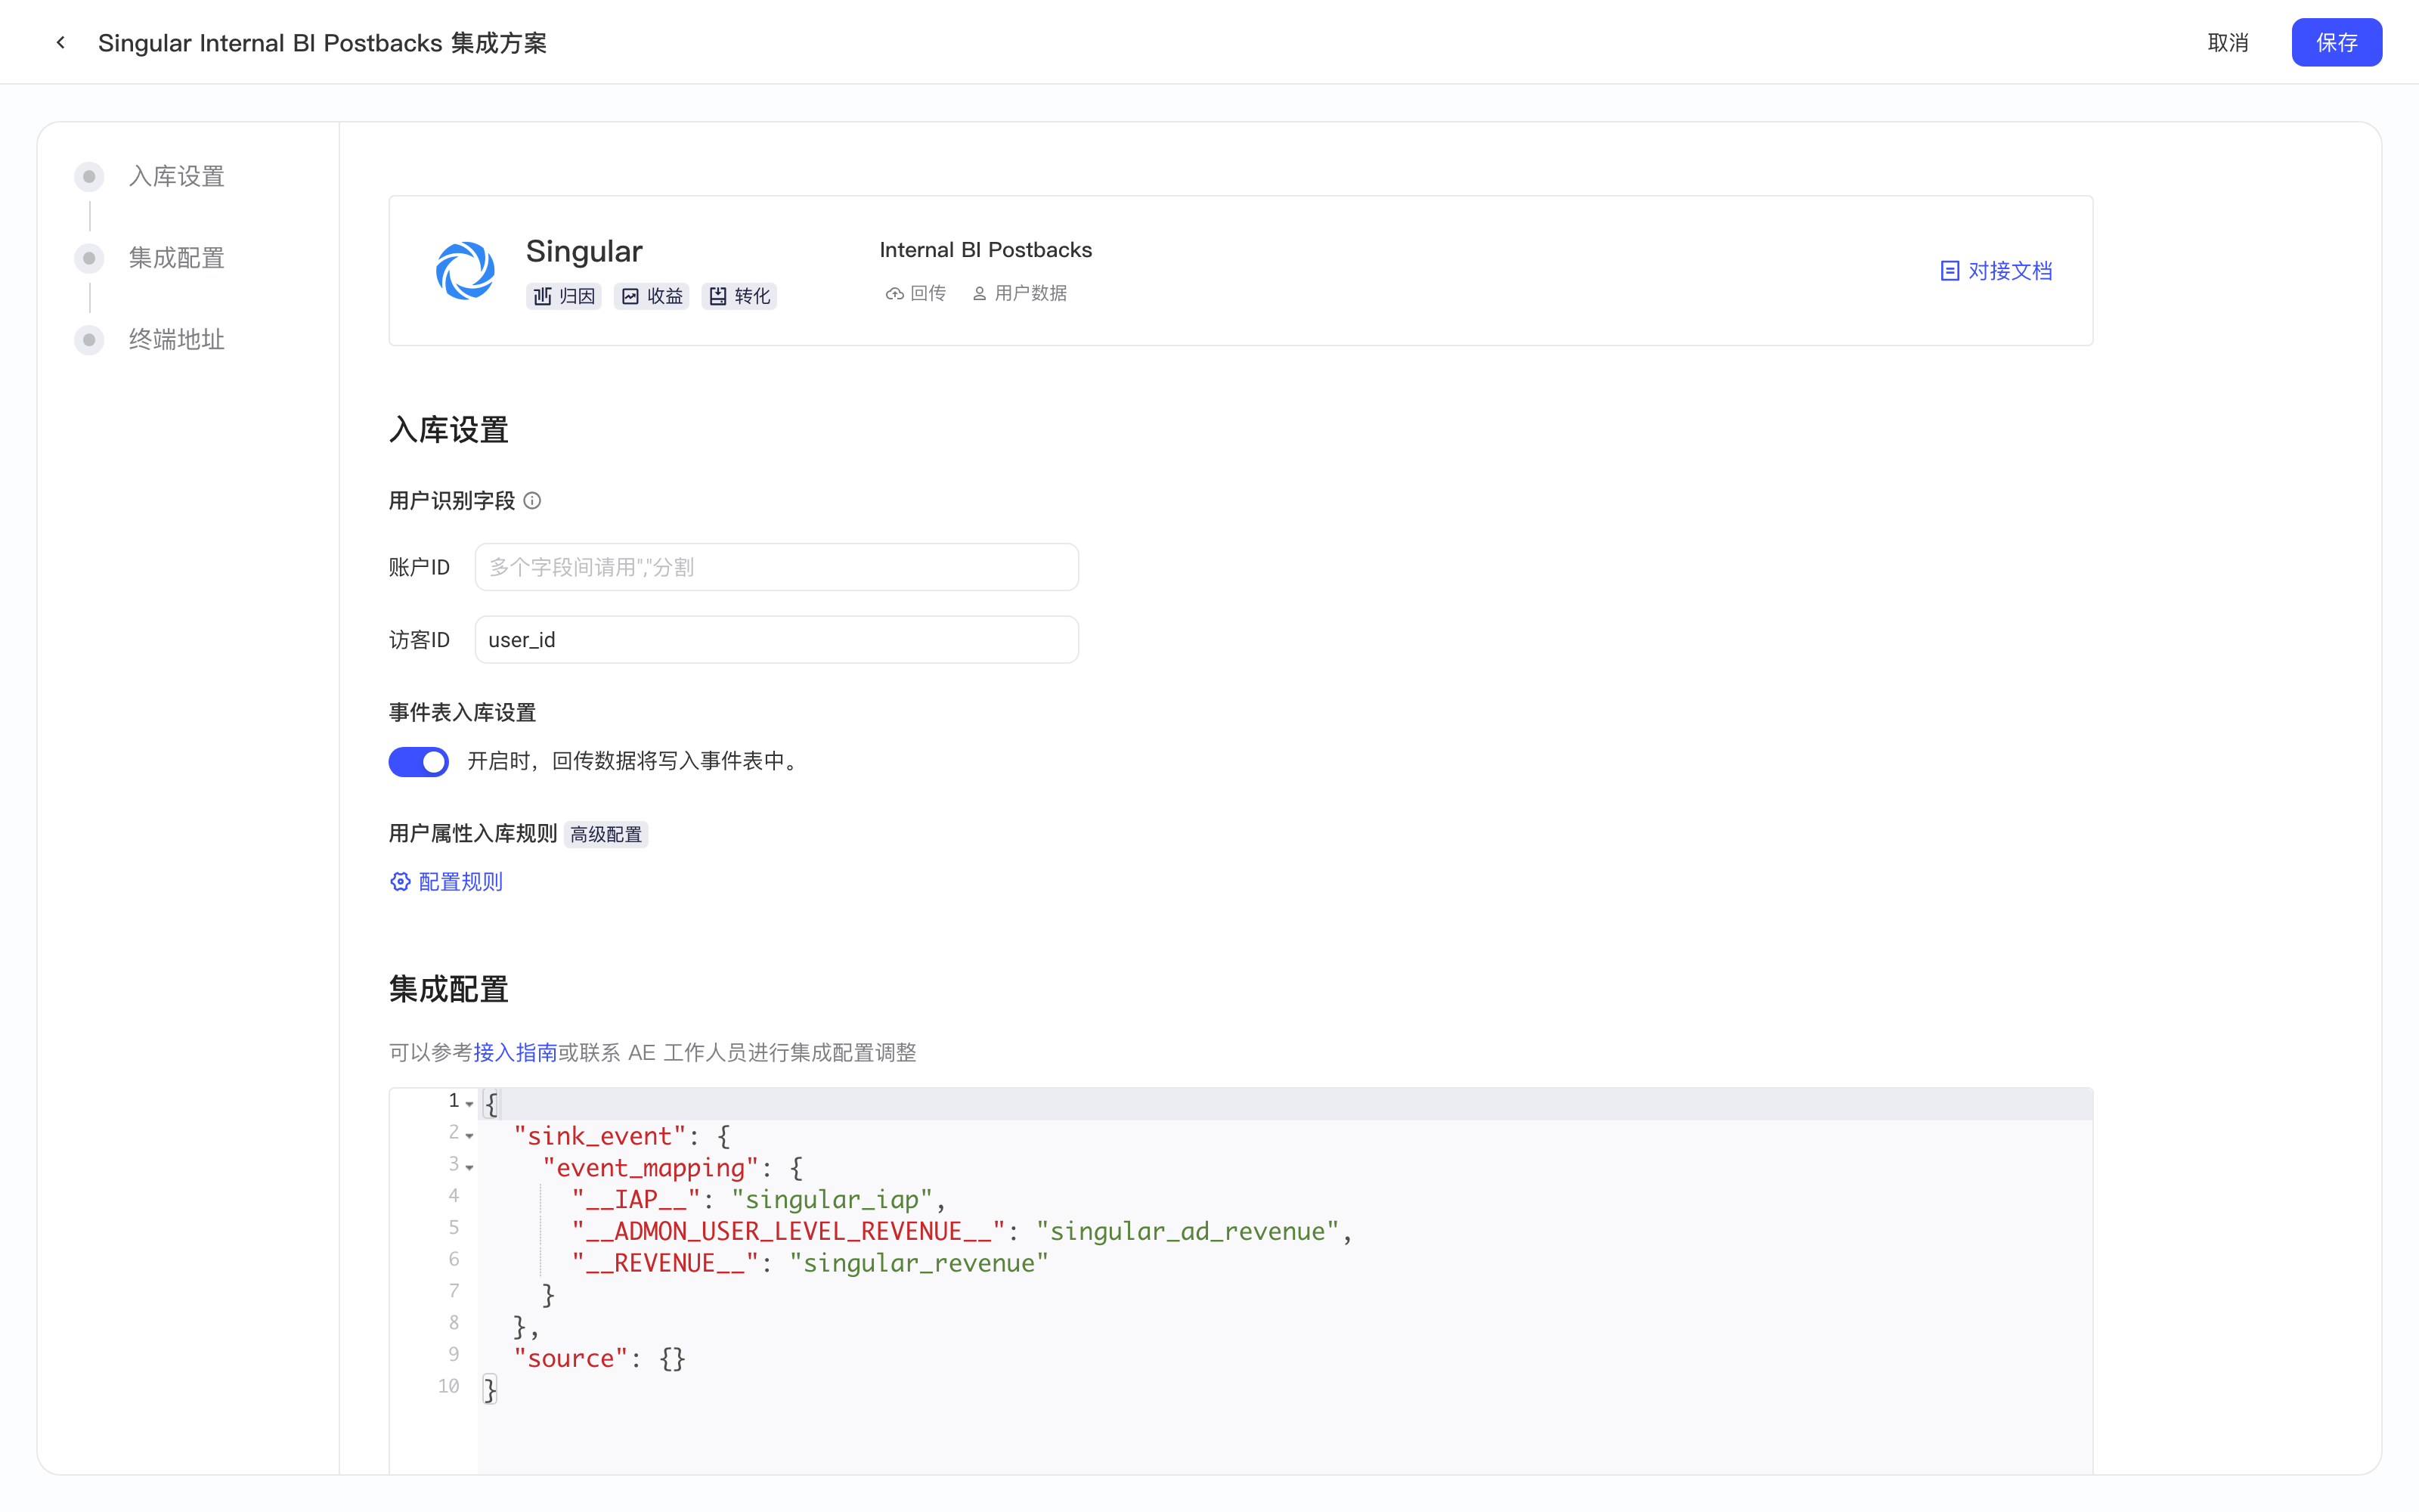Click "singular_iap" value in the code editor
The width and height of the screenshot is (2419, 1512).
pos(832,1199)
